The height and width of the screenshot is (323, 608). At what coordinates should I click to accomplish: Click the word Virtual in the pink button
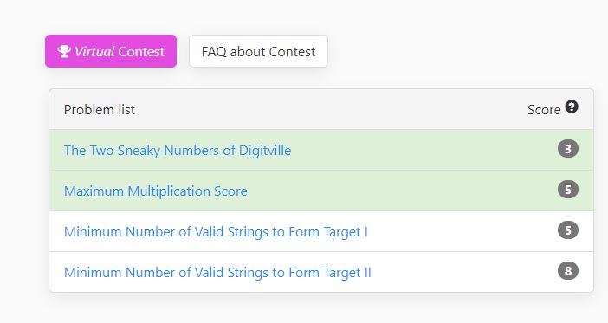[94, 52]
